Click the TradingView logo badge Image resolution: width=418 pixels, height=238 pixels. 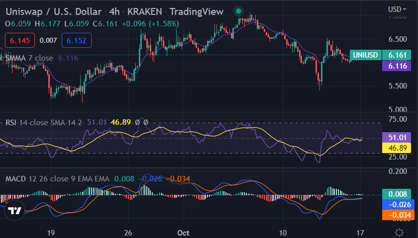click(14, 211)
